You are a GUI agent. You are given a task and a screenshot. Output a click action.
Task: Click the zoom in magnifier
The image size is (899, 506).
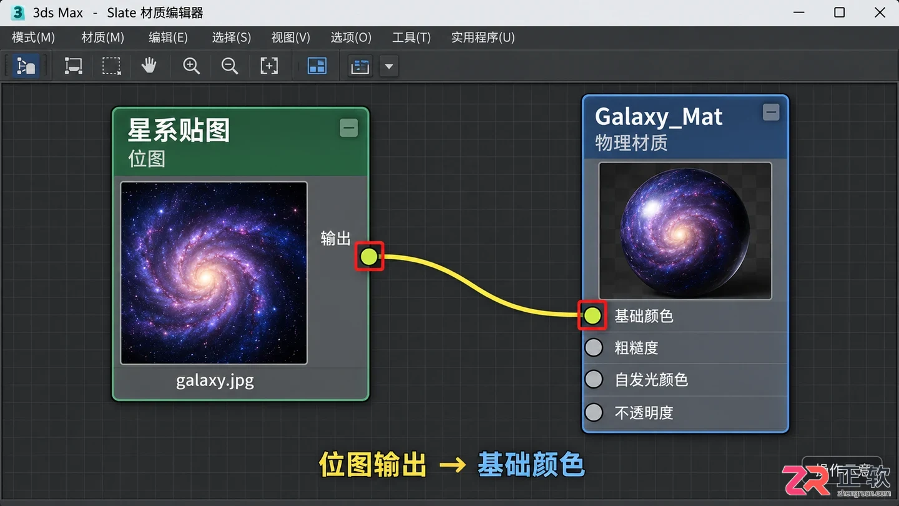(191, 66)
